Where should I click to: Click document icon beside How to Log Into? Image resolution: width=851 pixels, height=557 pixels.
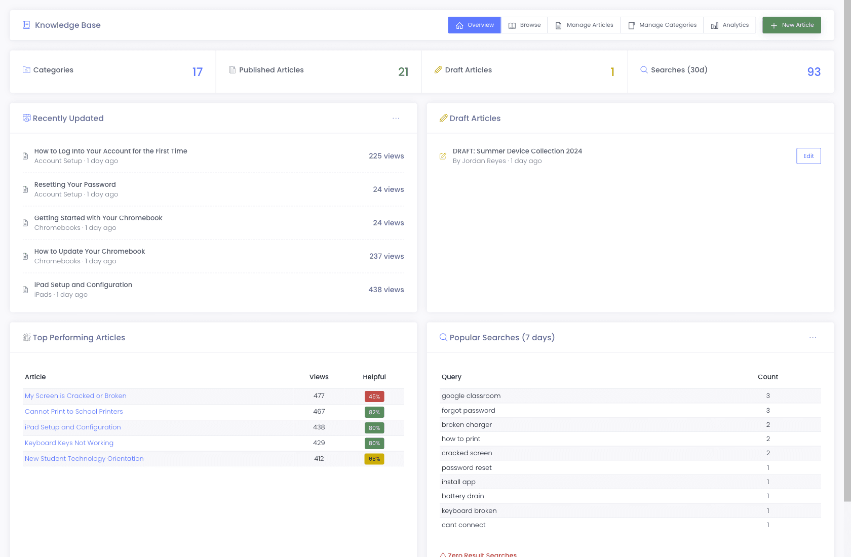tap(25, 156)
